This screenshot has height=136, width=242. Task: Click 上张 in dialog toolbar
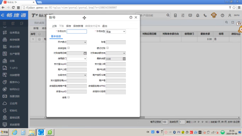pyautogui.click(x=54, y=26)
